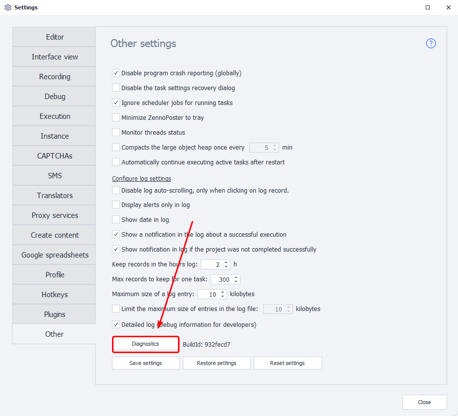The height and width of the screenshot is (416, 458).
Task: Enable Minimize ZennoPoster to tray
Action: [116, 118]
